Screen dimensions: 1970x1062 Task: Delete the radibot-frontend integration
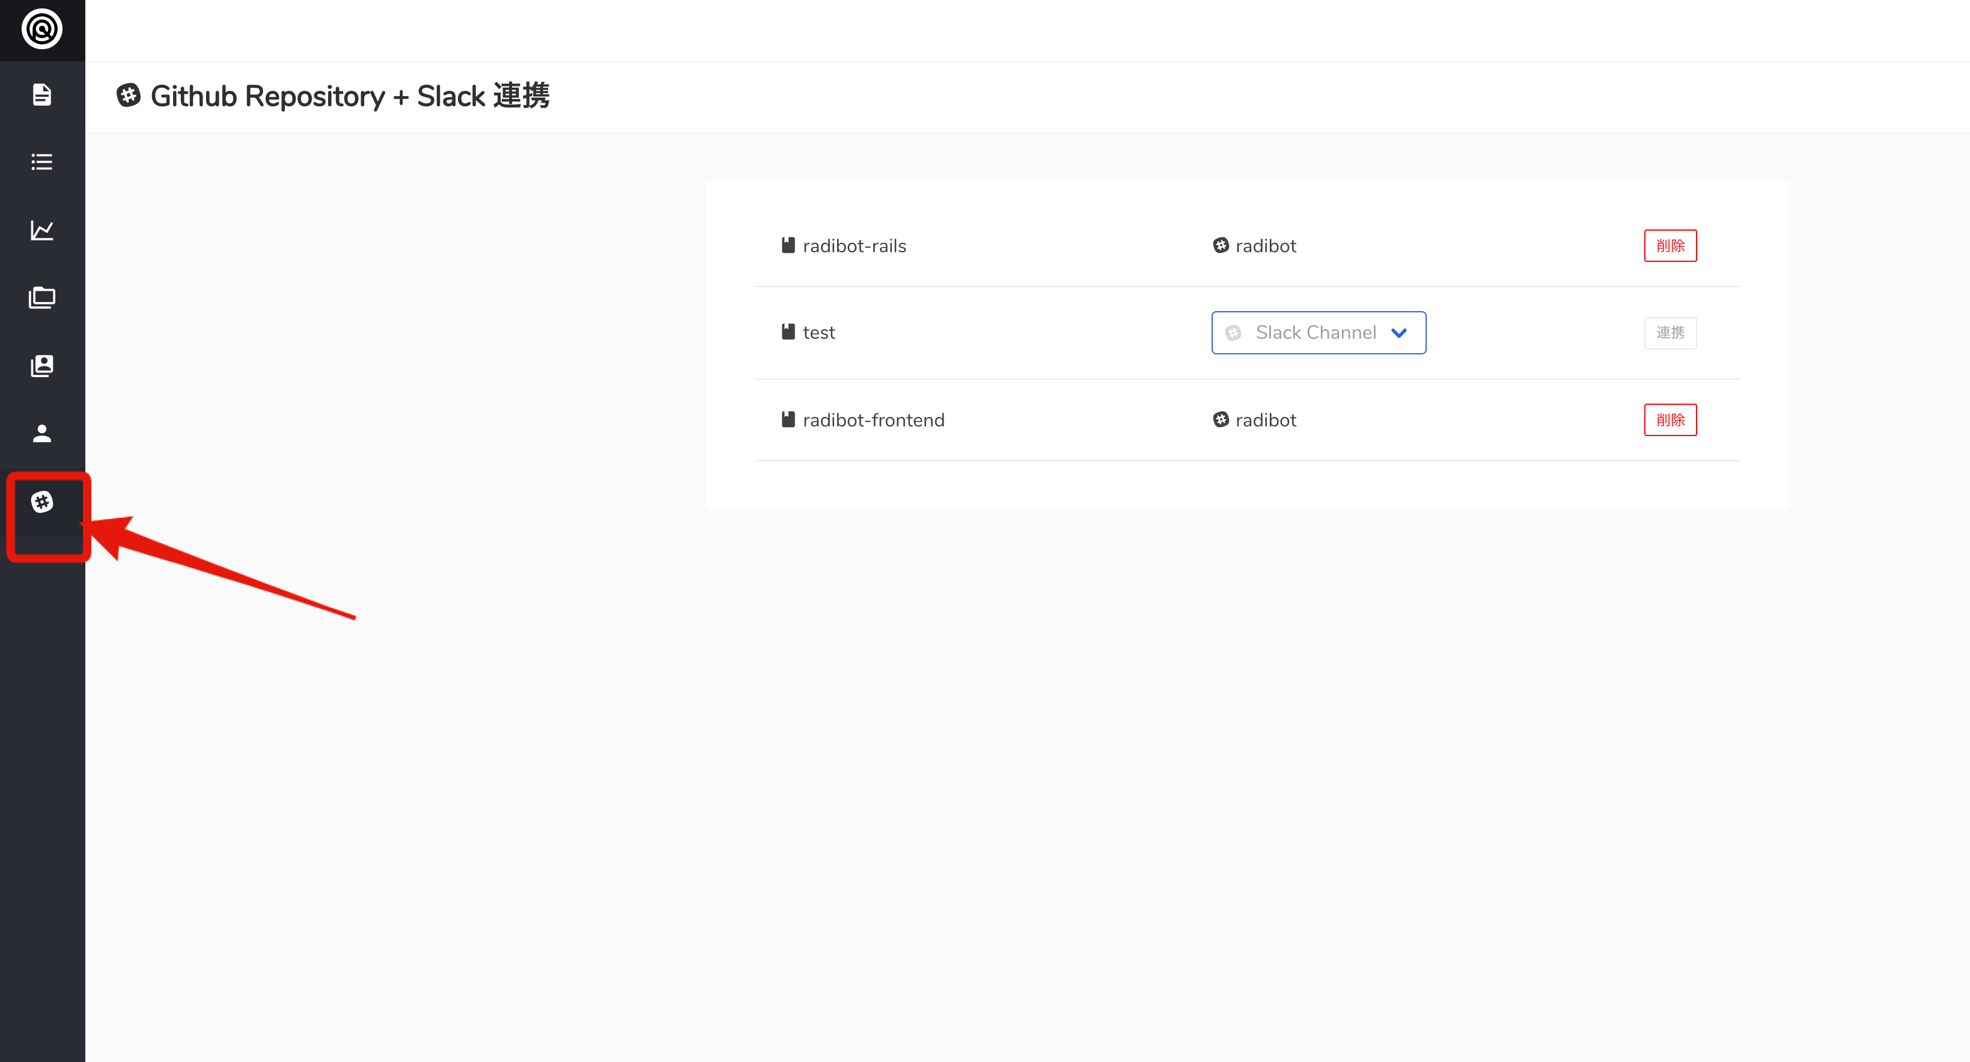(1670, 420)
